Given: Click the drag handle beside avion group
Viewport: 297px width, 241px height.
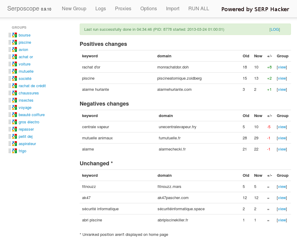Looking at the screenshot, I should [10, 49].
